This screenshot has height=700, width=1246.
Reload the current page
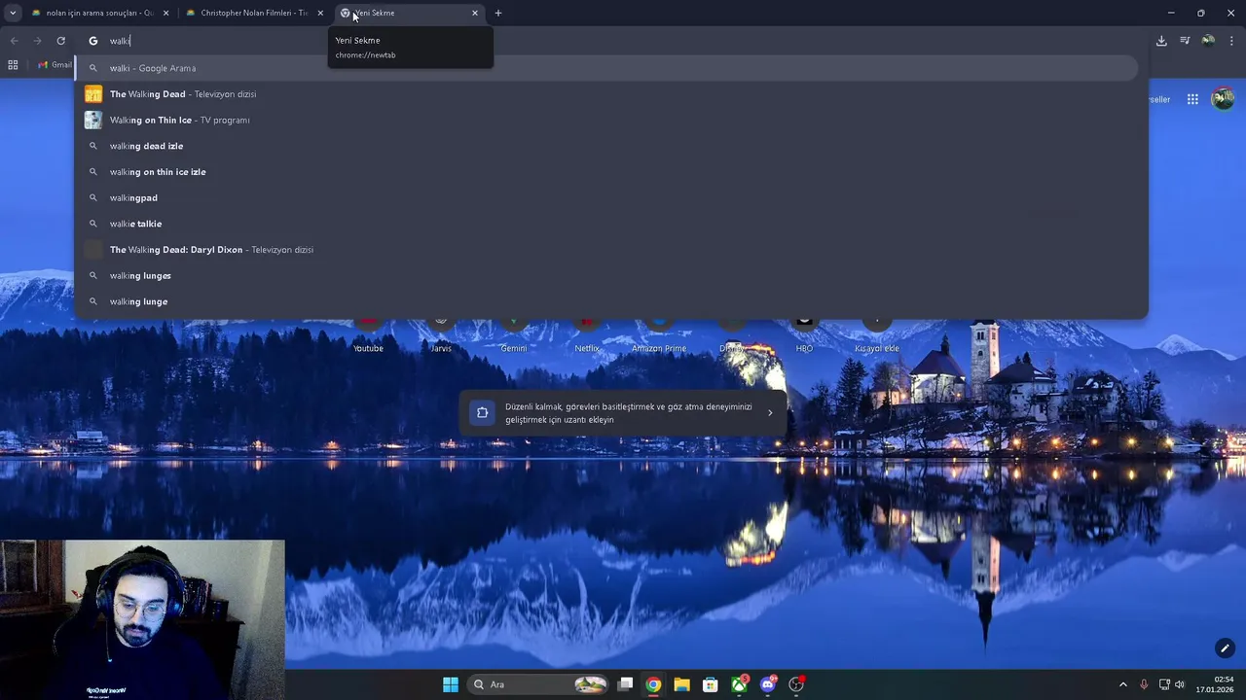tap(60, 41)
